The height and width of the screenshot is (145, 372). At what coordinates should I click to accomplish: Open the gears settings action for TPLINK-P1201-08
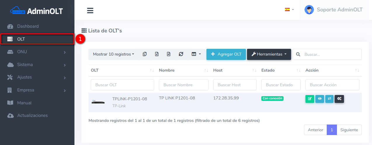[339, 99]
